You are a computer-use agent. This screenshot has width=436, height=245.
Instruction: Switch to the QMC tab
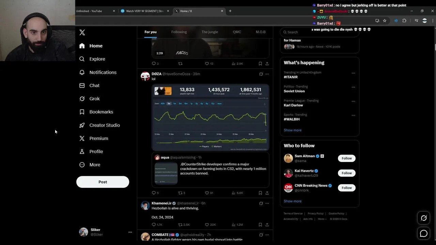pyautogui.click(x=237, y=32)
